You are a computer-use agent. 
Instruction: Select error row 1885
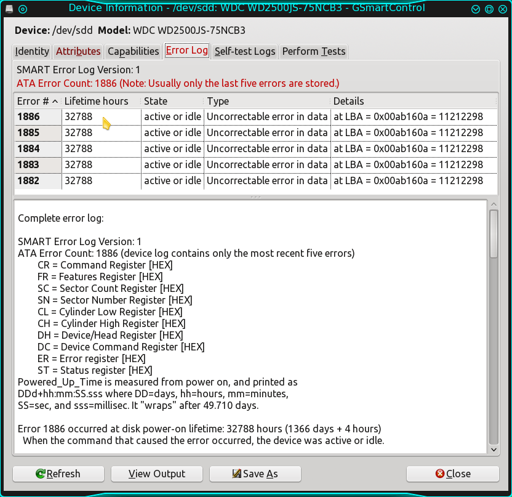[x=256, y=132]
